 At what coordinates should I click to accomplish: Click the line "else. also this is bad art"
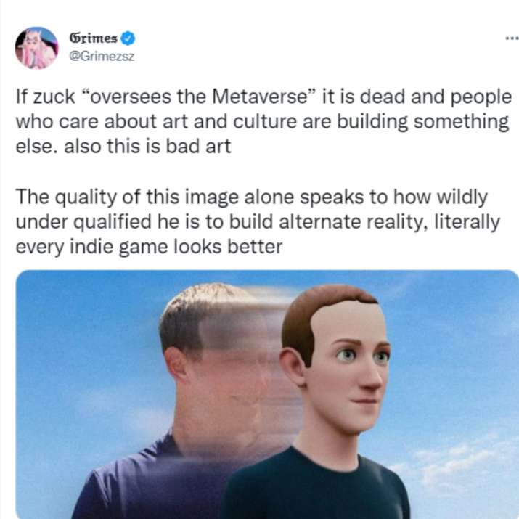pyautogui.click(x=123, y=147)
